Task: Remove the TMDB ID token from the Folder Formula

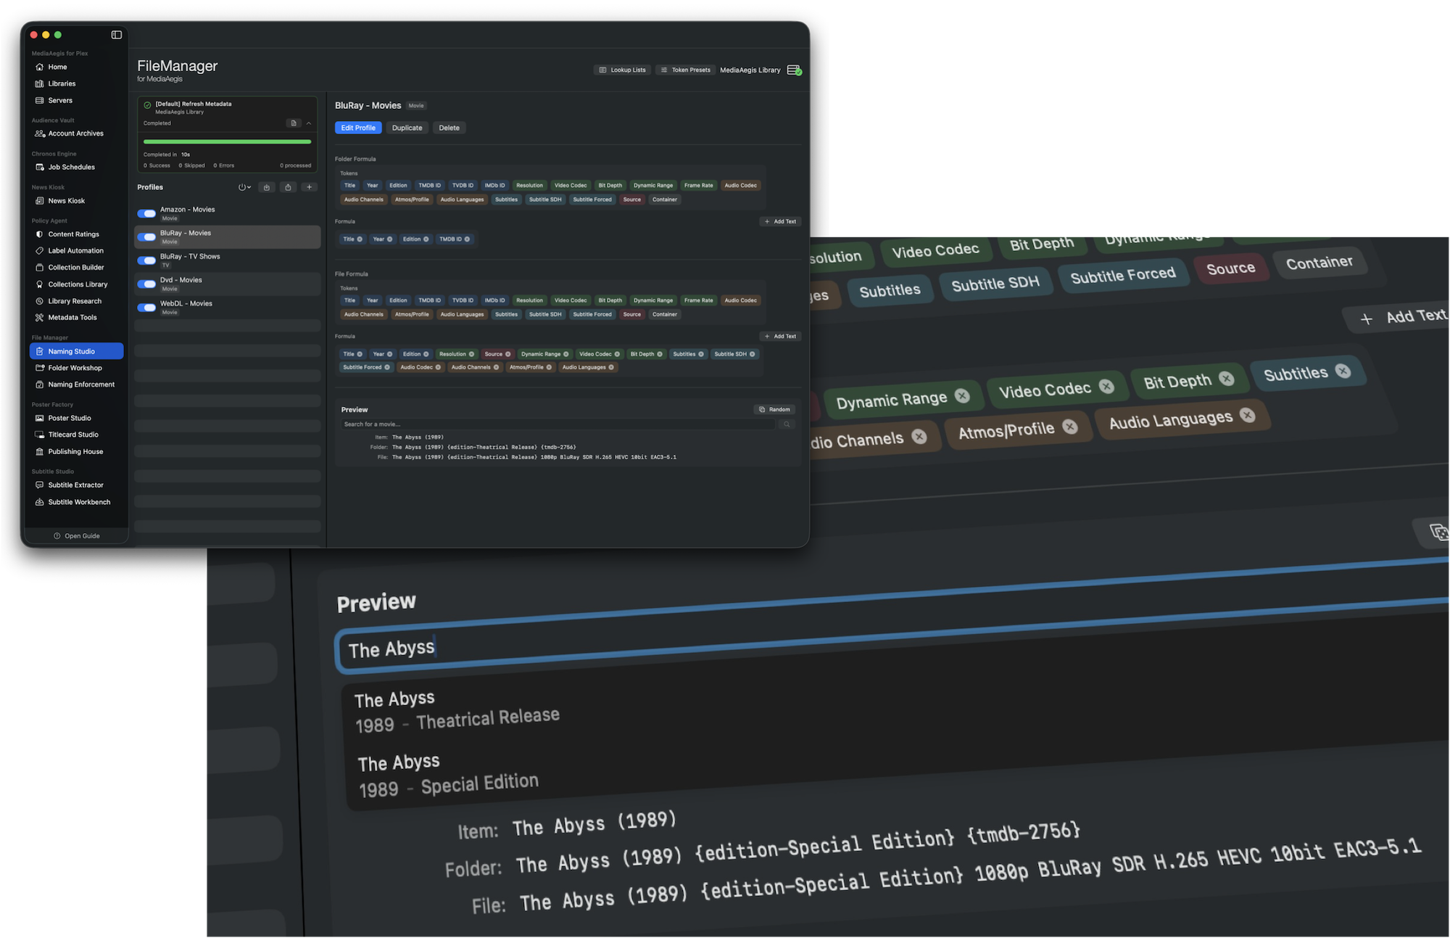Action: tap(467, 239)
